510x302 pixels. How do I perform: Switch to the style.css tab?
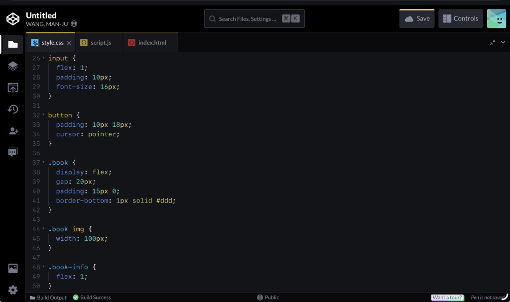click(50, 42)
